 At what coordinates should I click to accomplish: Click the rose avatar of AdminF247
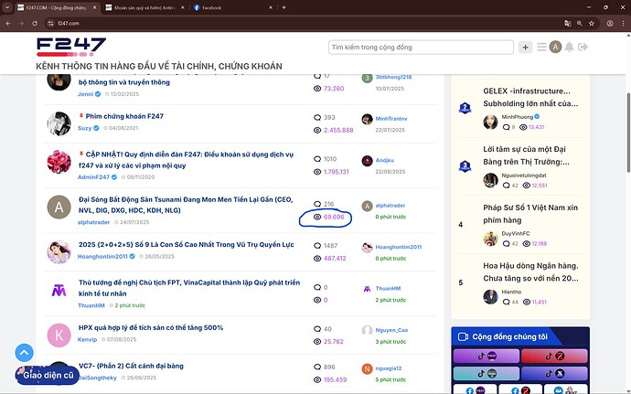pyautogui.click(x=59, y=162)
